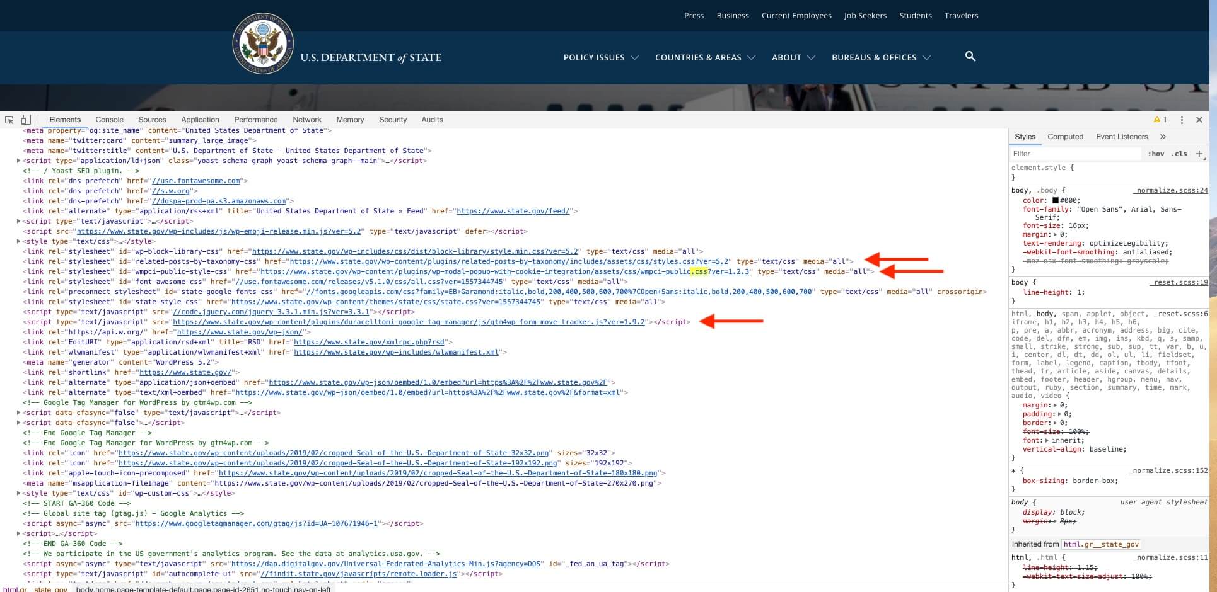Open the gtm4wp-form-move-tracker.js script link
Viewport: 1217px width, 592px height.
(409, 322)
